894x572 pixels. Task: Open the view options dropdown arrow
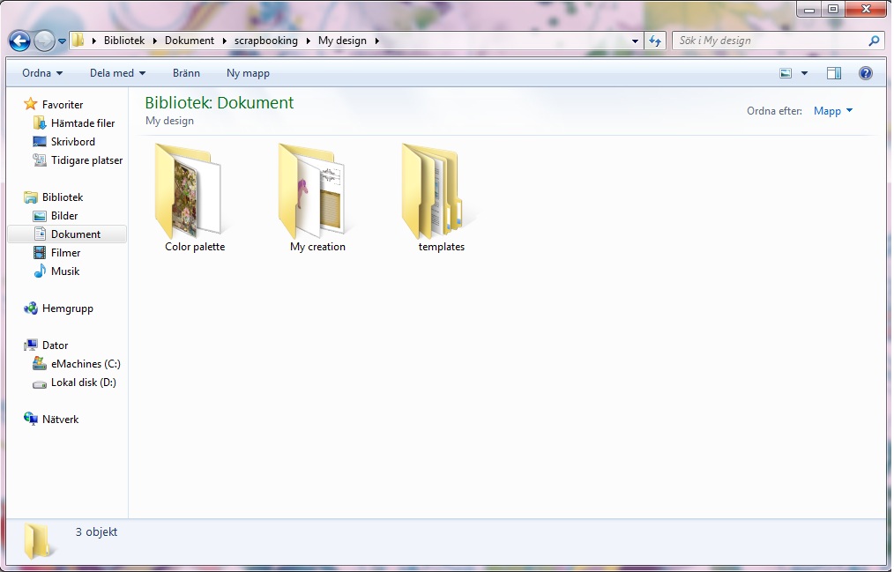pos(804,73)
